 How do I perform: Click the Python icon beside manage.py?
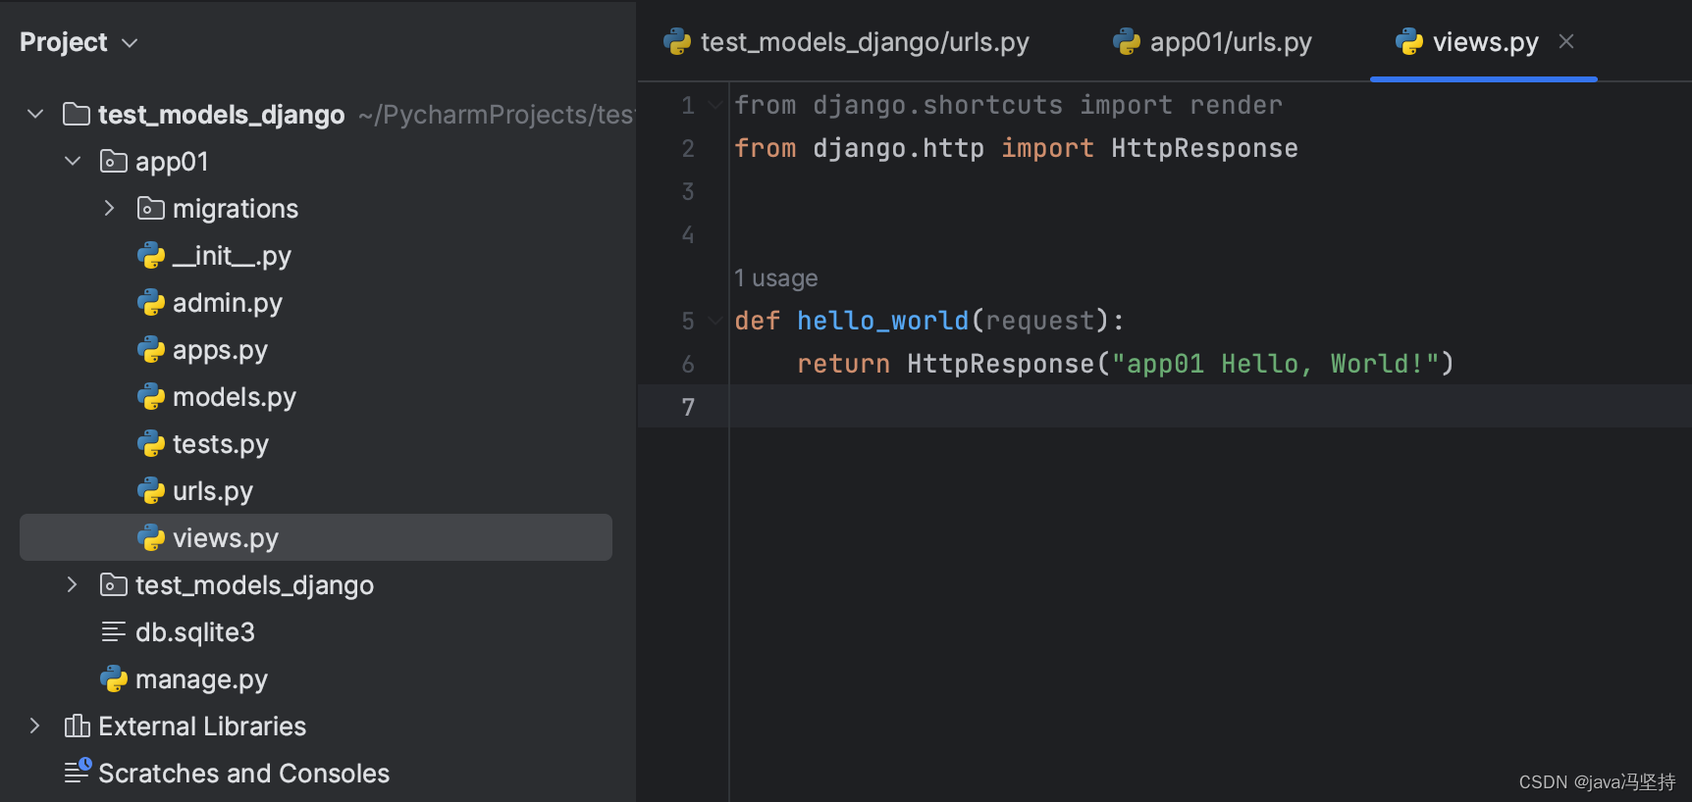pyautogui.click(x=114, y=679)
